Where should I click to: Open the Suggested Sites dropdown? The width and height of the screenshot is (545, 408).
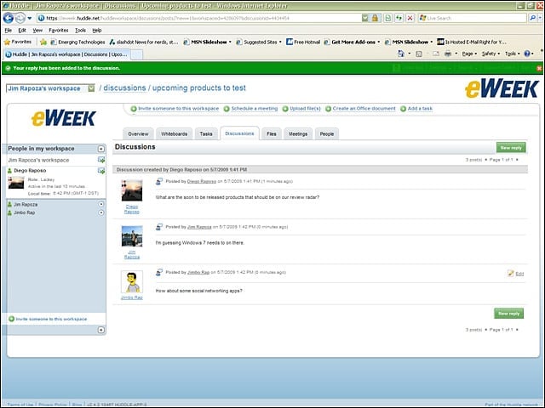click(259, 42)
